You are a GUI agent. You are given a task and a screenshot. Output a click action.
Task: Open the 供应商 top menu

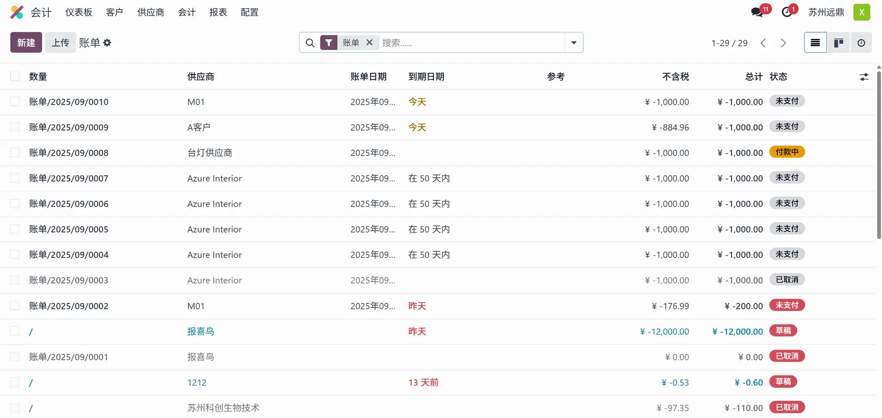[151, 12]
